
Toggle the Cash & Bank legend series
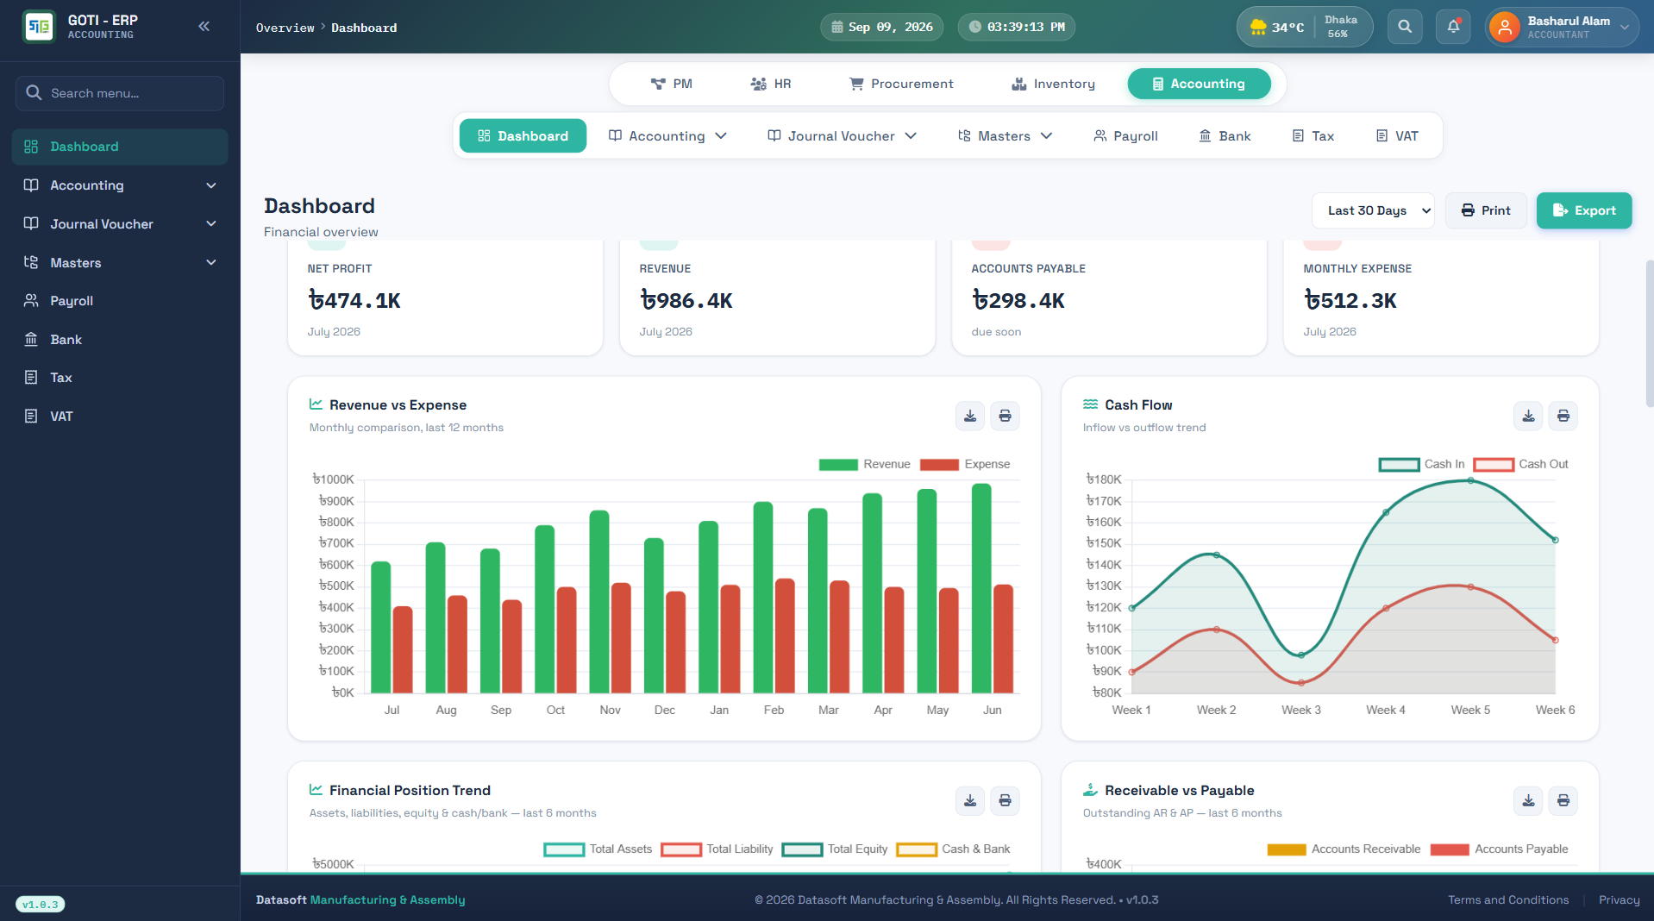pyautogui.click(x=953, y=849)
